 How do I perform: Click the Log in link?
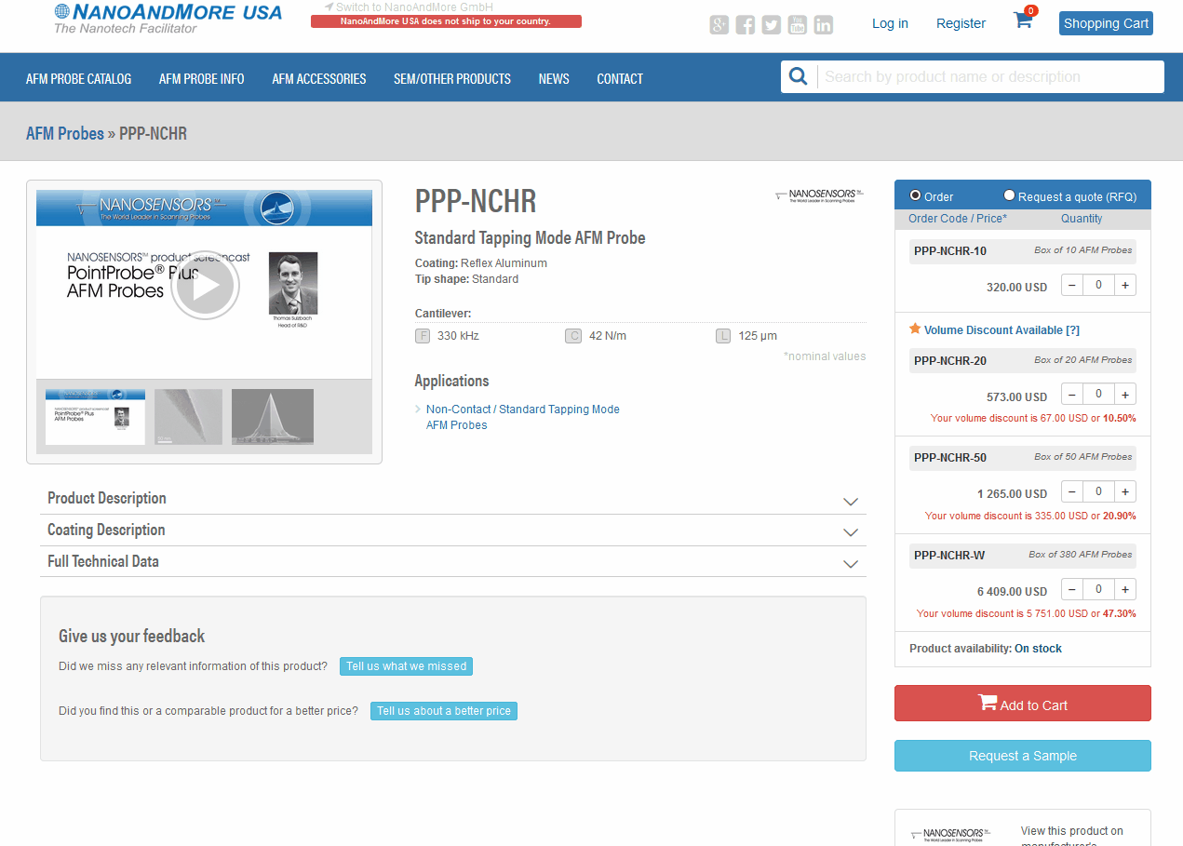890,23
